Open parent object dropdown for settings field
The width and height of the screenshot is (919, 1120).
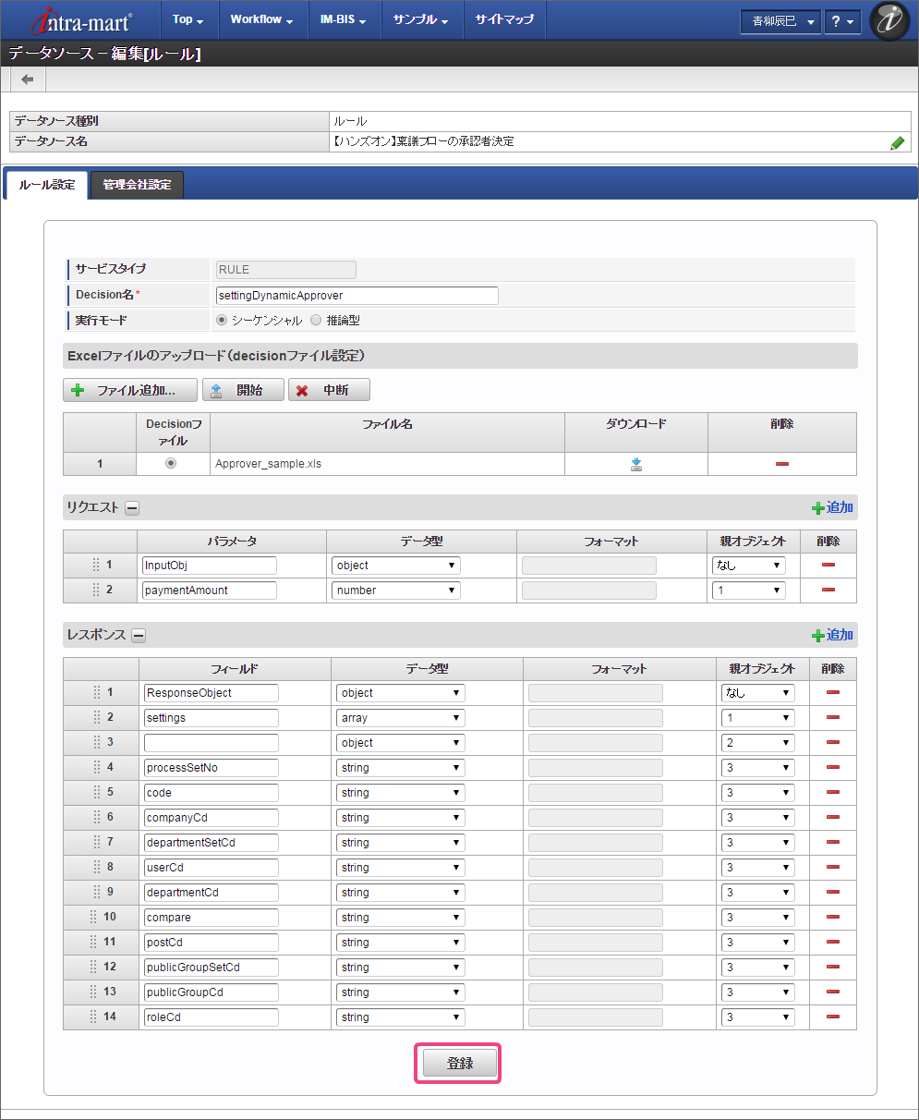[x=757, y=718]
